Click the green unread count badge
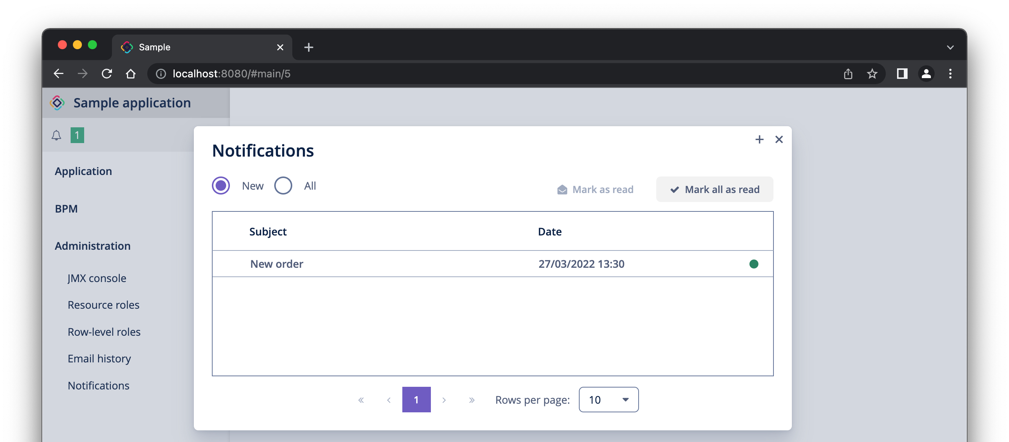This screenshot has height=442, width=1009. pos(77,136)
